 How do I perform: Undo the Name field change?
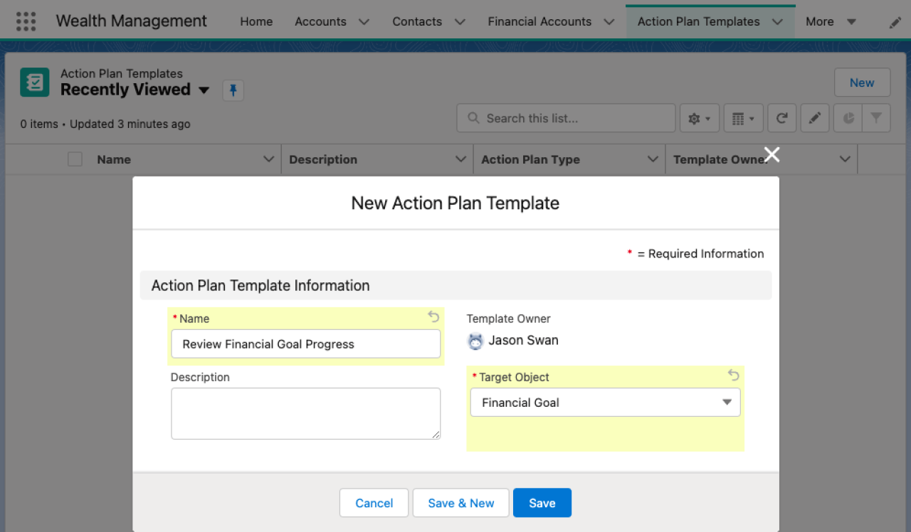433,316
